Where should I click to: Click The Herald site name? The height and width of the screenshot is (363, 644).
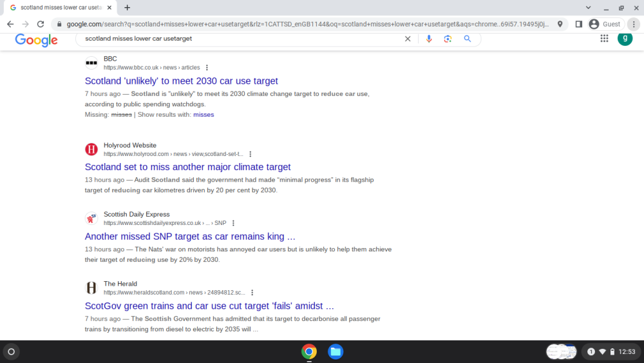pos(120,284)
